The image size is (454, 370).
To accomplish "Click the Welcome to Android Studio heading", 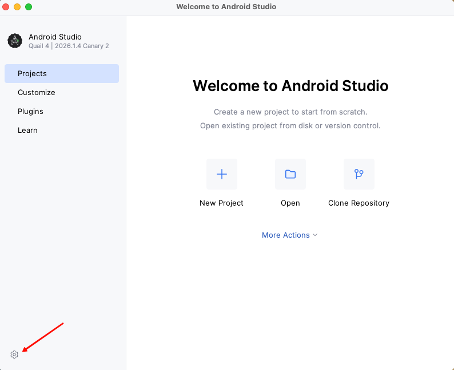I will (290, 86).
